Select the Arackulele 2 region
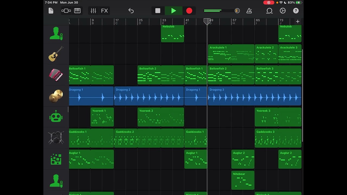The image size is (347, 195). pyautogui.click(x=266, y=54)
